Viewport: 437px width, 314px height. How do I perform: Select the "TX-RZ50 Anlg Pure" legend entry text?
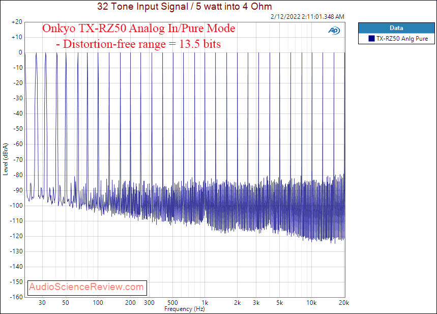[x=402, y=39]
